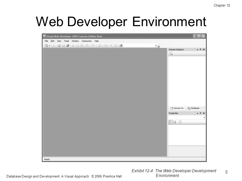Click inside the toolbar Find combo box
The image size is (242, 181).
tap(139, 46)
